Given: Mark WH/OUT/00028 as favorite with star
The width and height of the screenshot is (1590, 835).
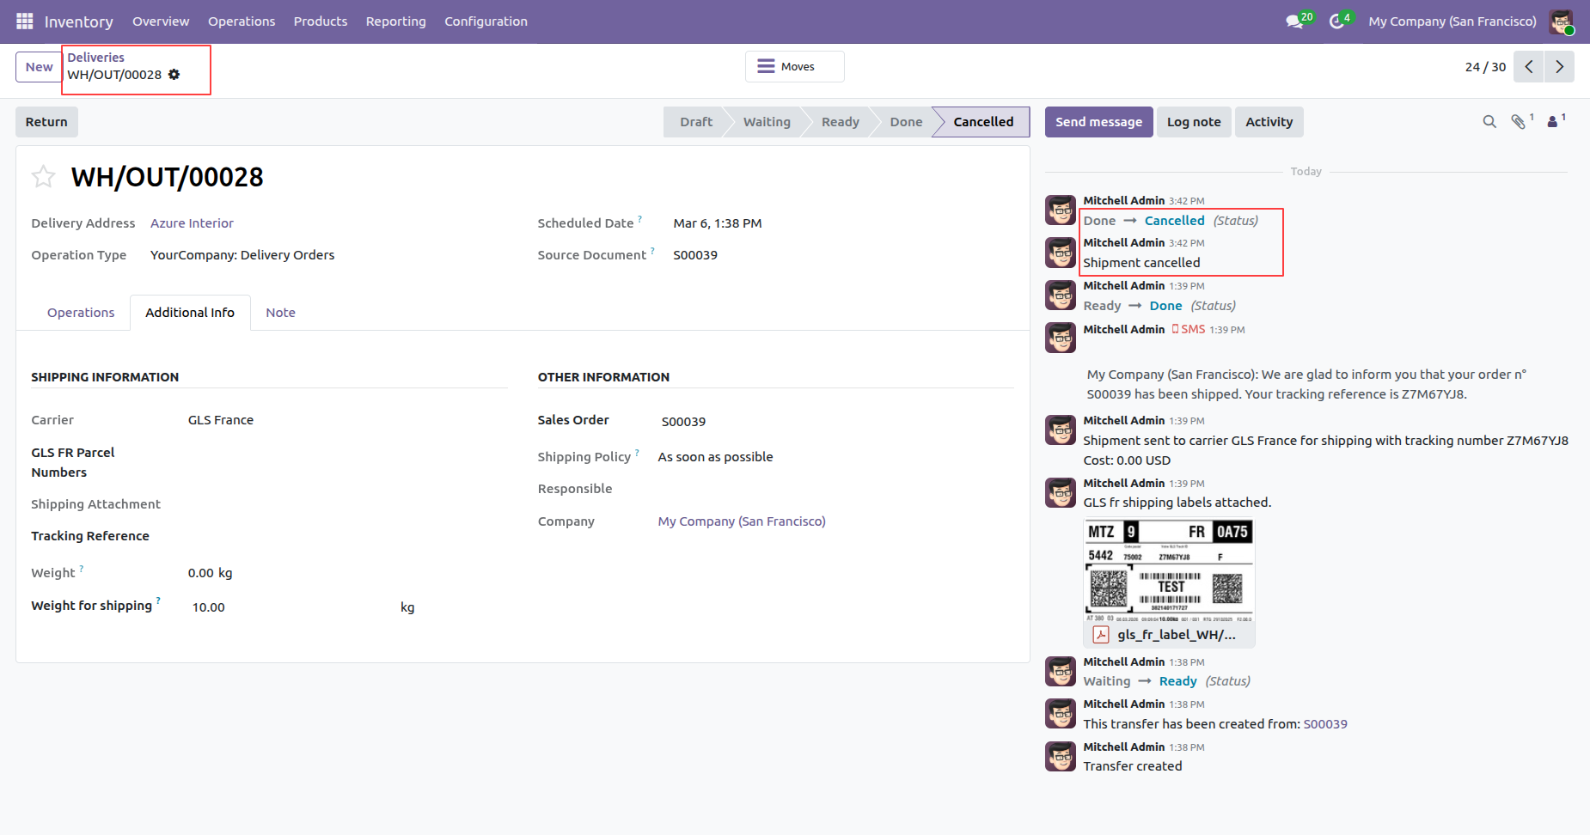Looking at the screenshot, I should coord(44,177).
